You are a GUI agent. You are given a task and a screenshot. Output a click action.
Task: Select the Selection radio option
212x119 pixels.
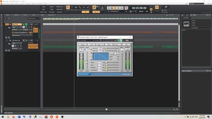[163, 12]
